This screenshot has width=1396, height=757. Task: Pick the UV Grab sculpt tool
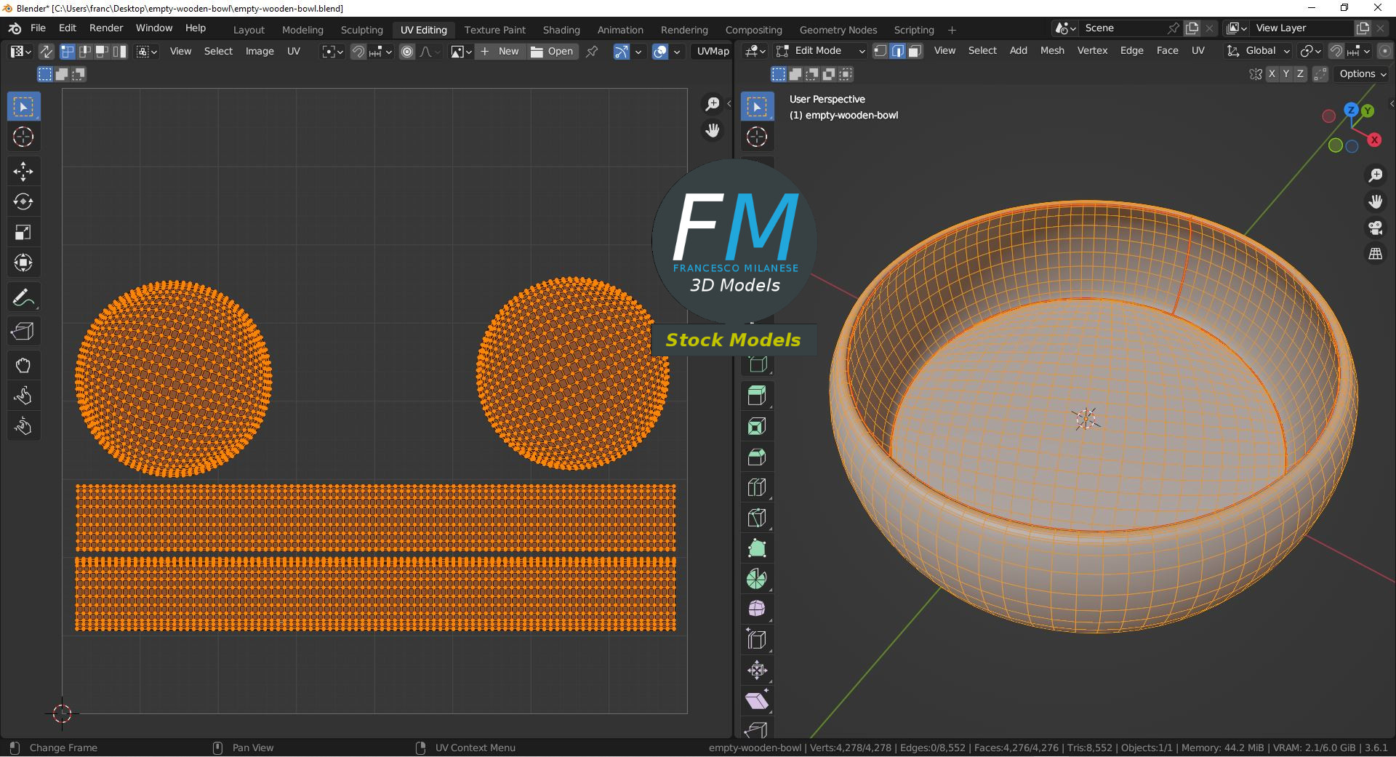point(23,365)
